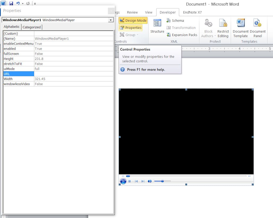Switch to the Categorized tab
Viewport: 273px width, 218px height.
pos(31,27)
